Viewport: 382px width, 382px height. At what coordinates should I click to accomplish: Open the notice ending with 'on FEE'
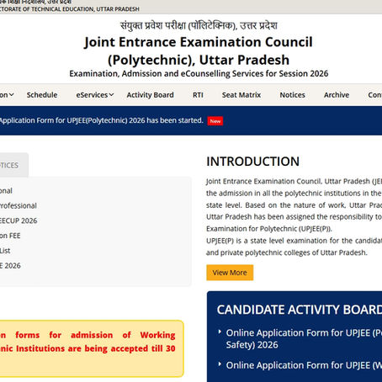tap(10, 236)
